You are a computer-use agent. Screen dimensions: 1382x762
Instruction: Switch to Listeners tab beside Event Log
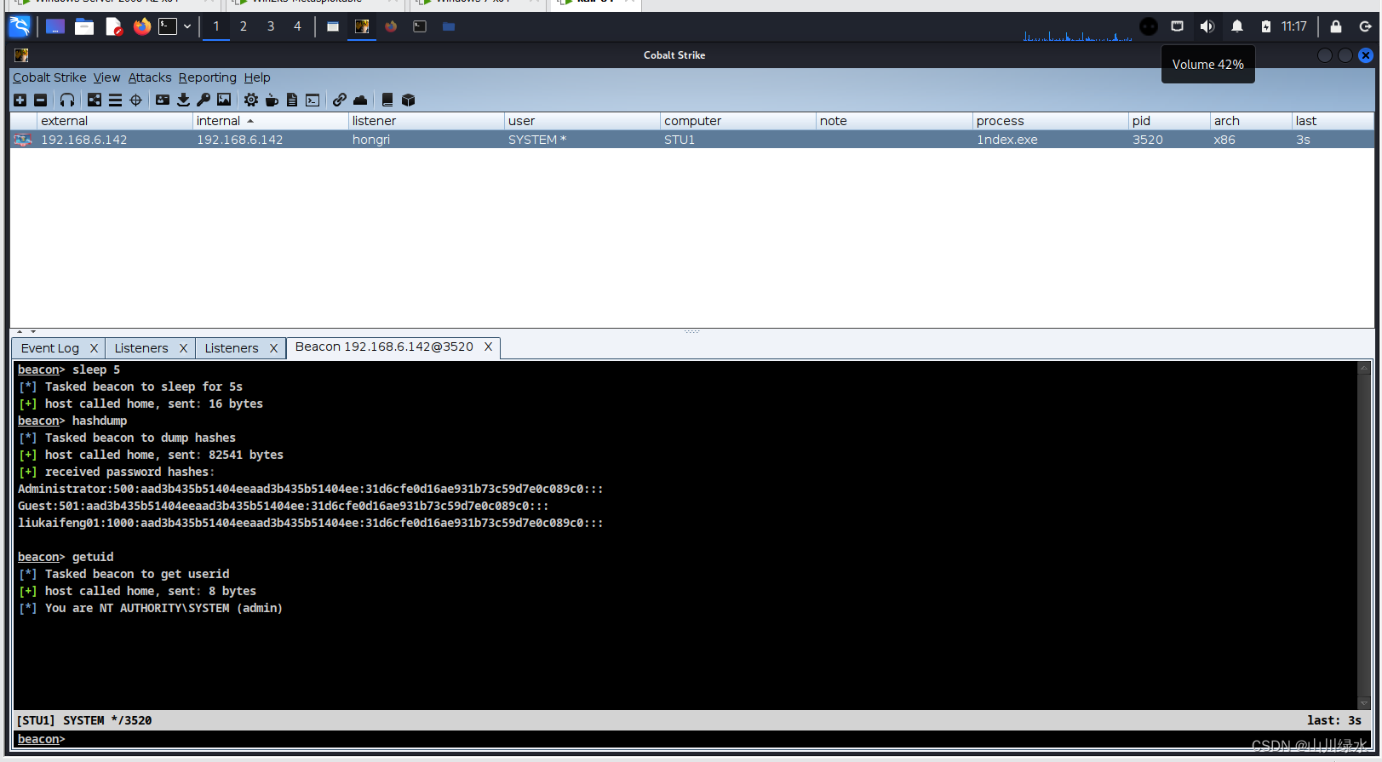(x=141, y=348)
